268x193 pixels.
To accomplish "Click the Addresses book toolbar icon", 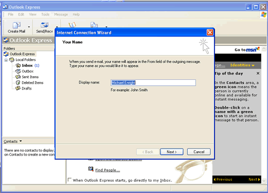I will 72,25.
